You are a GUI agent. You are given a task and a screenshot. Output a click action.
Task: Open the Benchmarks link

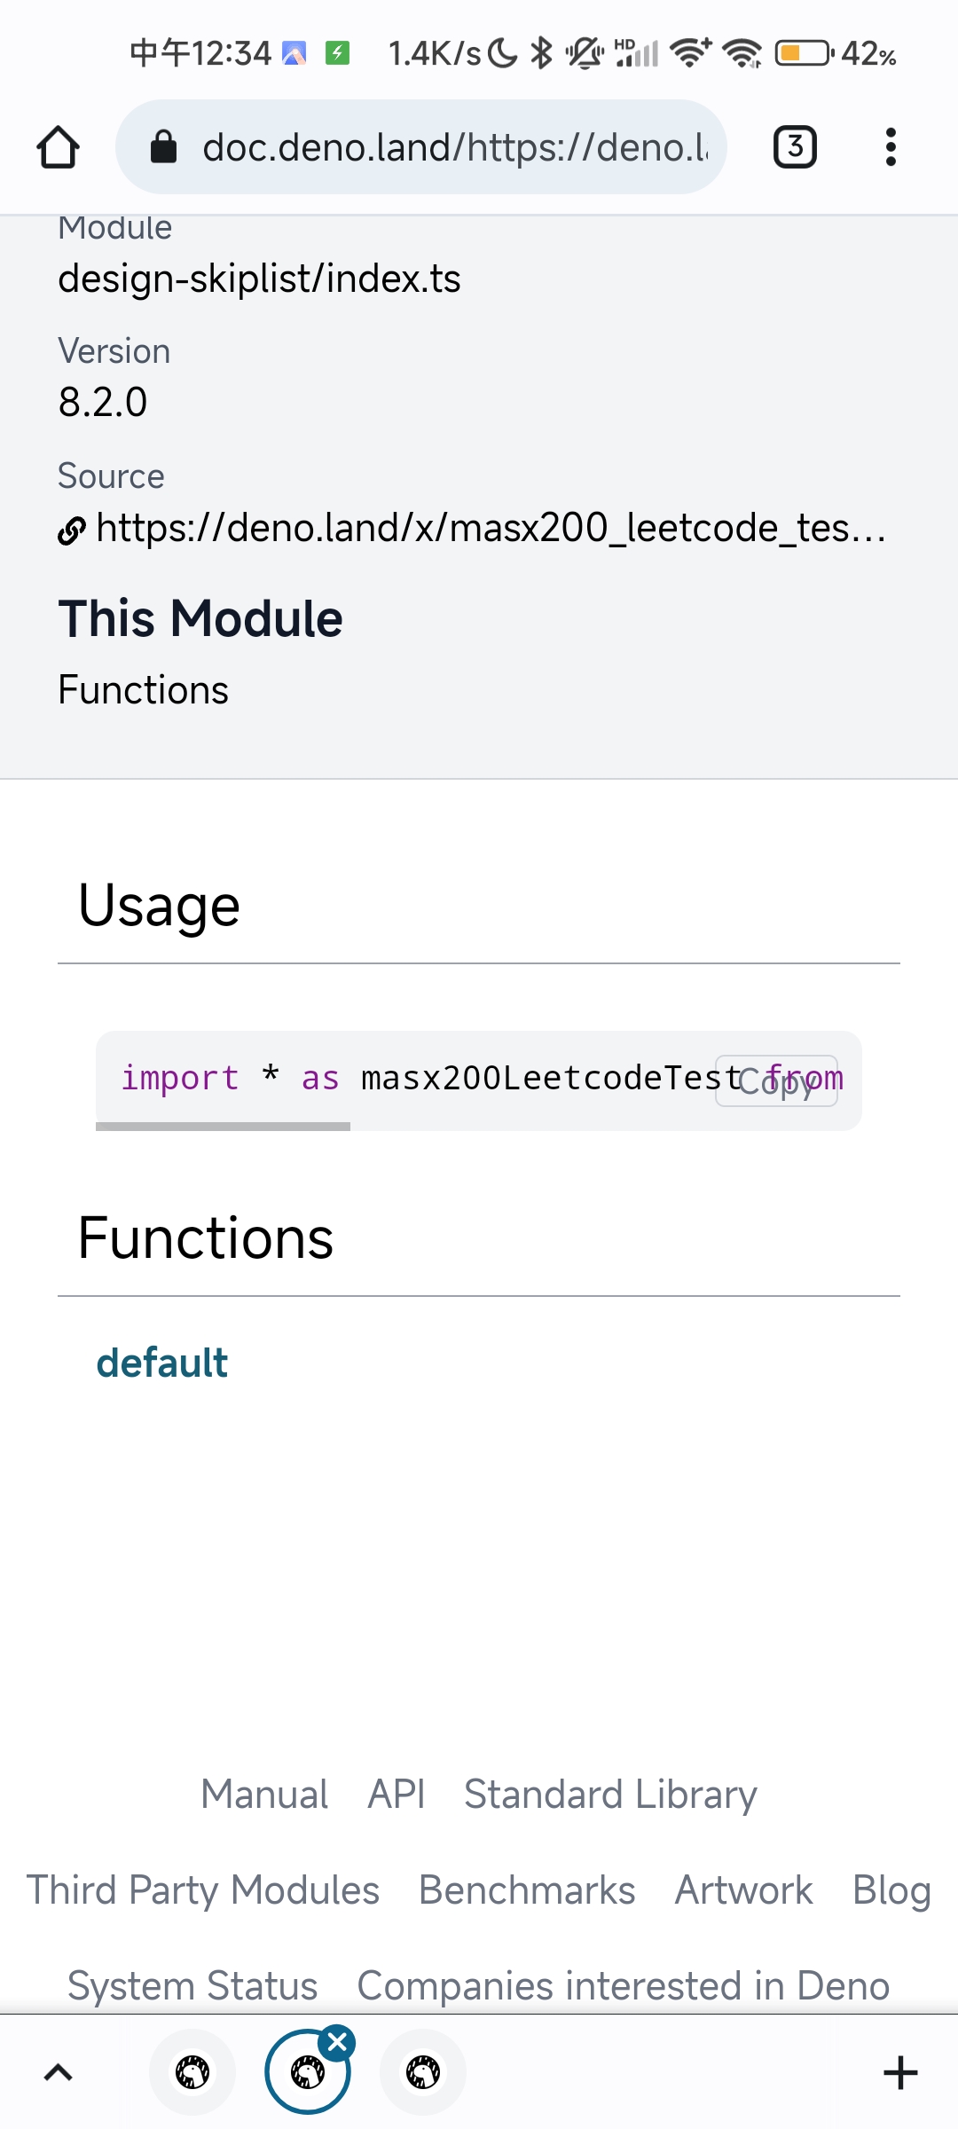click(527, 1889)
